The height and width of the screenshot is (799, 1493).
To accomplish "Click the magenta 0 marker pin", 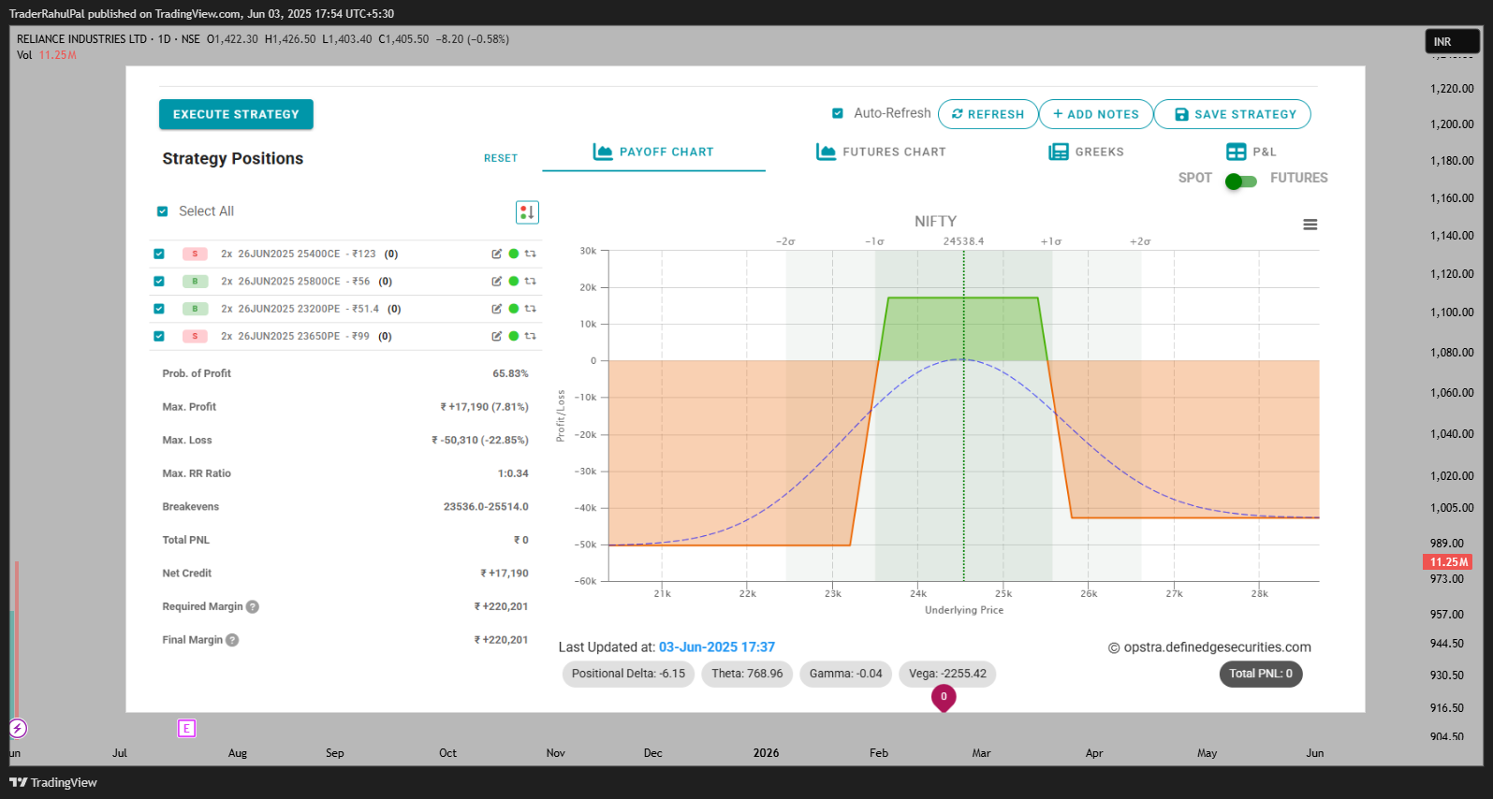I will click(x=944, y=697).
